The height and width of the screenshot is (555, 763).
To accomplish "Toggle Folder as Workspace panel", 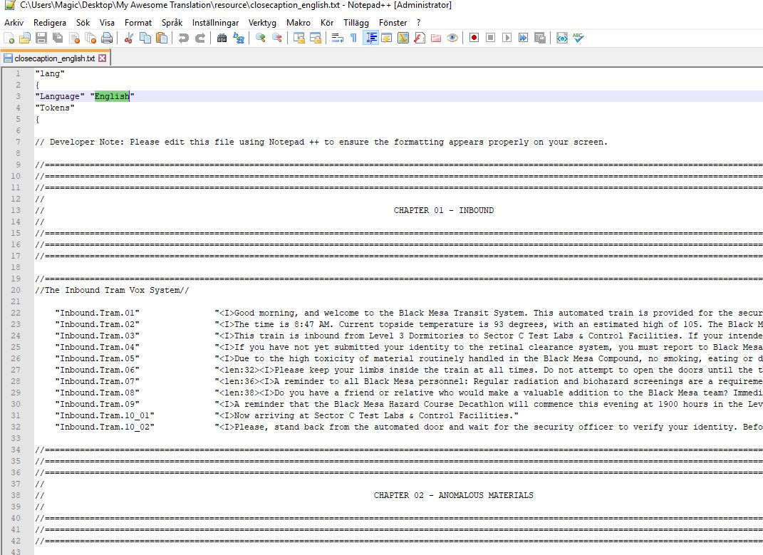I will click(436, 38).
